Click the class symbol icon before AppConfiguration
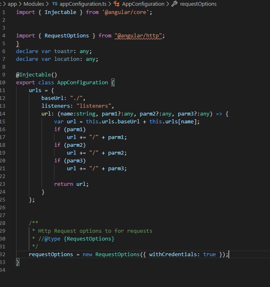The width and height of the screenshot is (270, 287). click(116, 4)
